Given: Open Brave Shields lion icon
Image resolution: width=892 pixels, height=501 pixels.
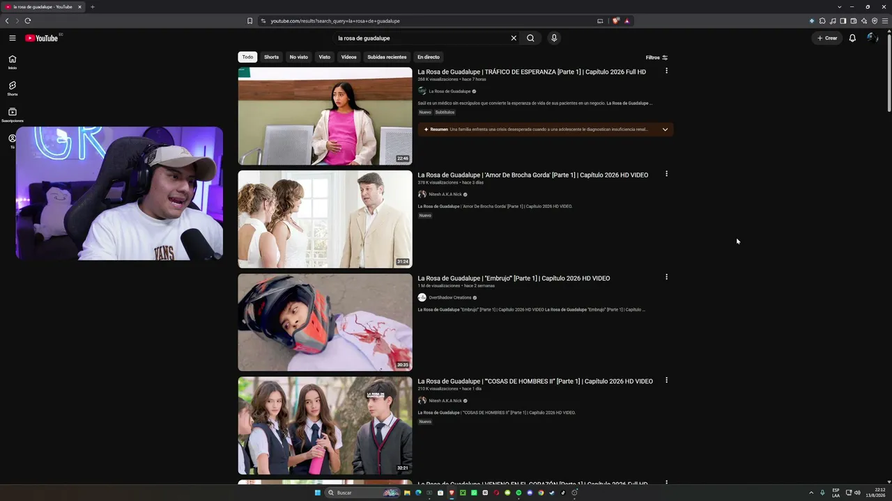Looking at the screenshot, I should click(615, 21).
